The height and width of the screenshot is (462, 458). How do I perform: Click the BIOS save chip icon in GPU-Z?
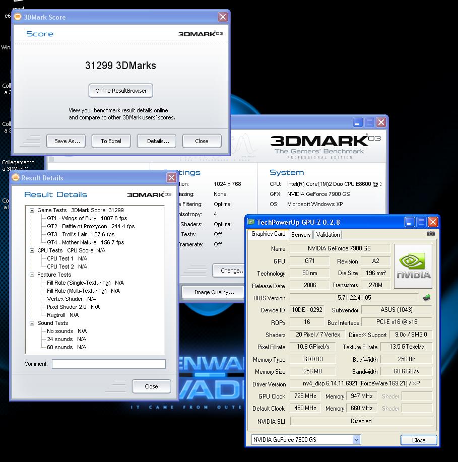pos(427,298)
